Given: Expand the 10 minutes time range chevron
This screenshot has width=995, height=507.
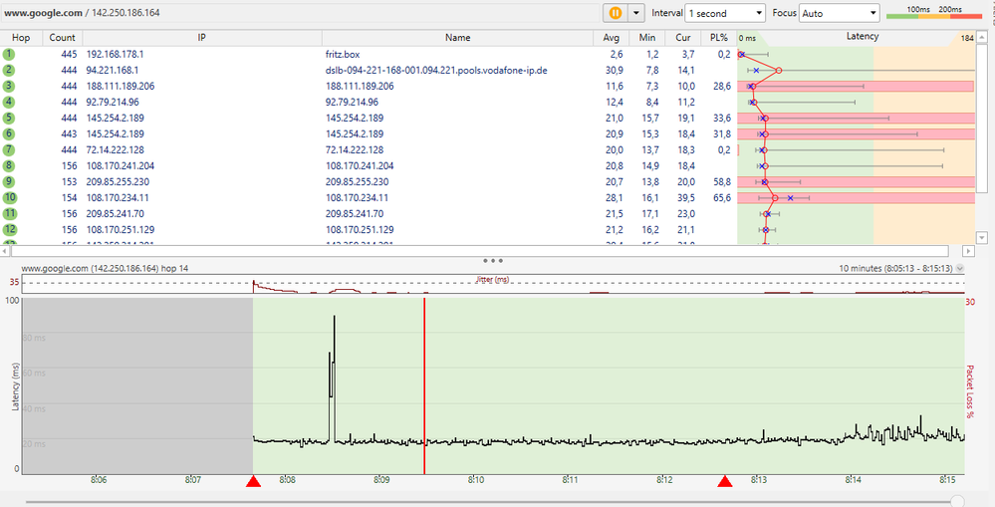Looking at the screenshot, I should tap(959, 268).
